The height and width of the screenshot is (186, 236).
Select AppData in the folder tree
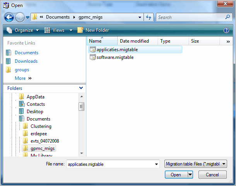36,97
